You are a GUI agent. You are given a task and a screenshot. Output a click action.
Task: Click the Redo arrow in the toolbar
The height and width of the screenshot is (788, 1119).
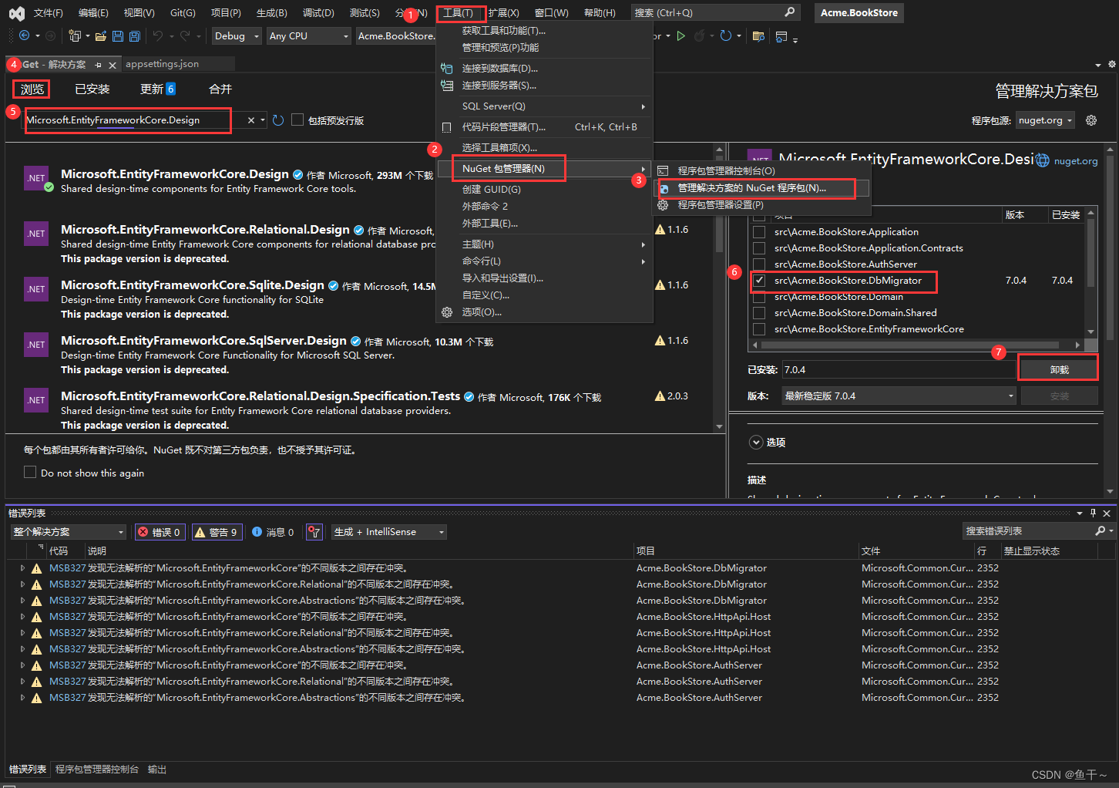click(x=185, y=35)
